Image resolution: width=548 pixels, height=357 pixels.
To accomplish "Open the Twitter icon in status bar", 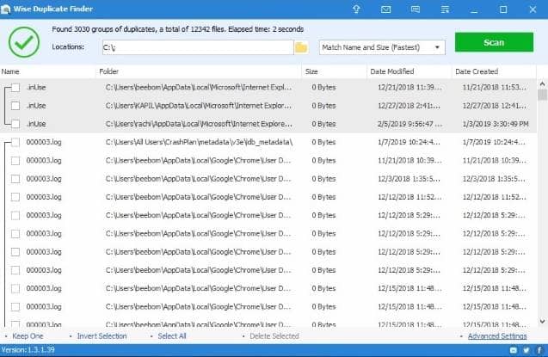I will pos(526,349).
